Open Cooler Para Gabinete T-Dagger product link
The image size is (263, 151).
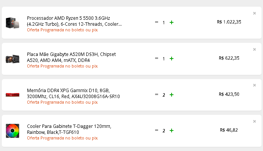pos(69,129)
